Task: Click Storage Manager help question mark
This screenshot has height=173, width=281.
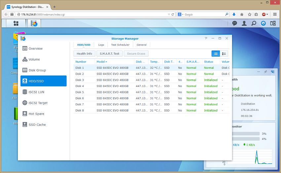Action: point(206,38)
